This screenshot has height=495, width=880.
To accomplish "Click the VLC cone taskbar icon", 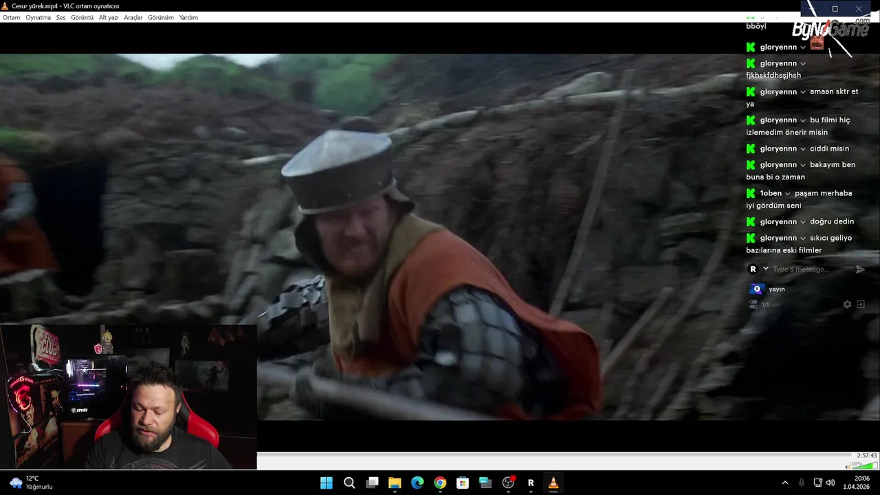I will pyautogui.click(x=553, y=483).
